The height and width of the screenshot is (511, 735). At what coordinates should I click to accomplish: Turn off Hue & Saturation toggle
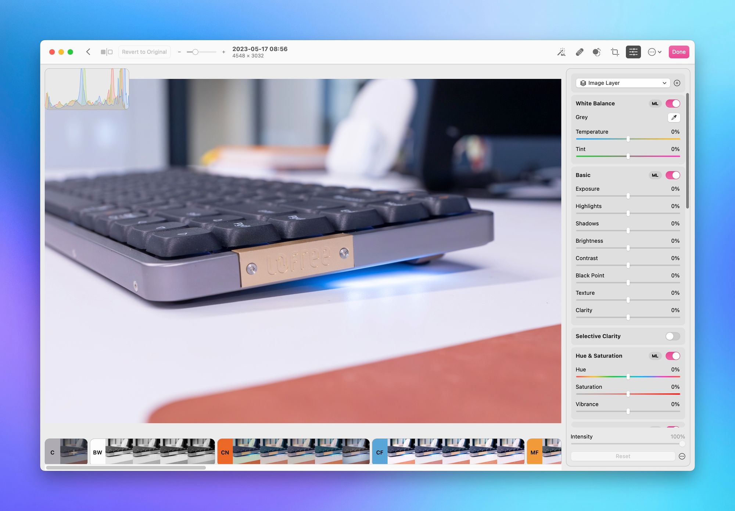coord(673,356)
